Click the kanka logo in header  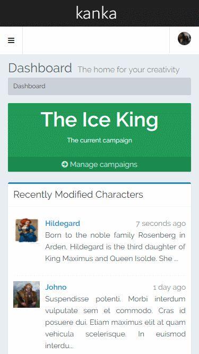[x=96, y=13]
